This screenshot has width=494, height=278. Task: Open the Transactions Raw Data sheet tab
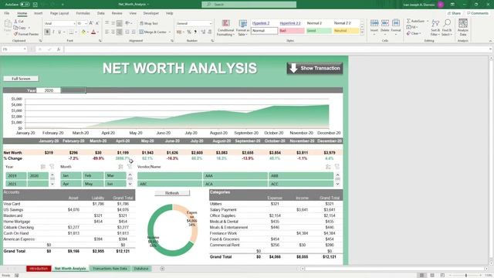point(110,269)
